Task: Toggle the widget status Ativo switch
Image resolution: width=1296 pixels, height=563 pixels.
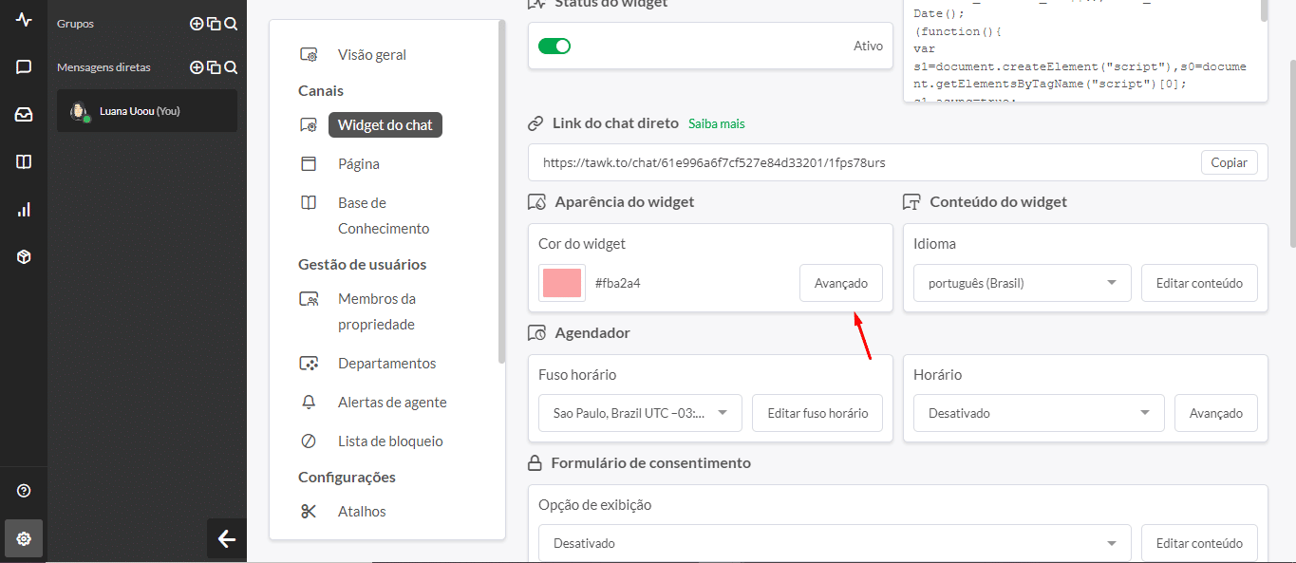Action: (554, 46)
